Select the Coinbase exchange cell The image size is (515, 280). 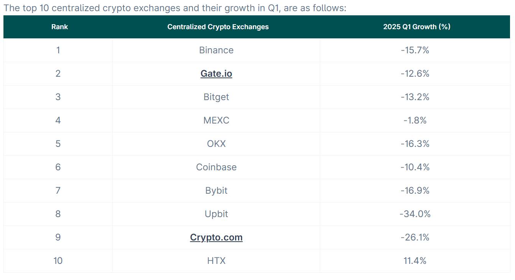[x=216, y=167]
